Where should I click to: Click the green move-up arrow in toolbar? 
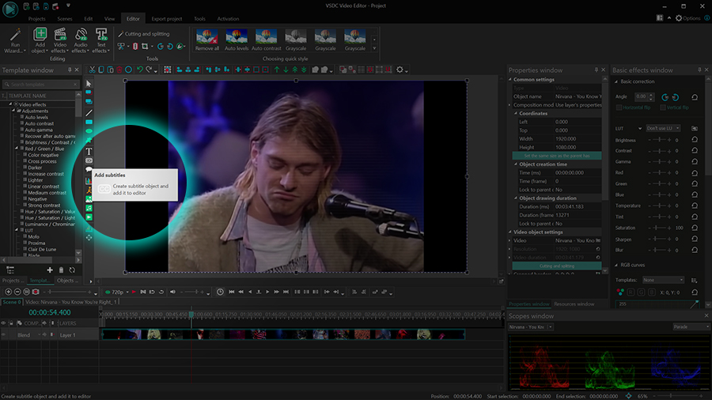point(277,70)
